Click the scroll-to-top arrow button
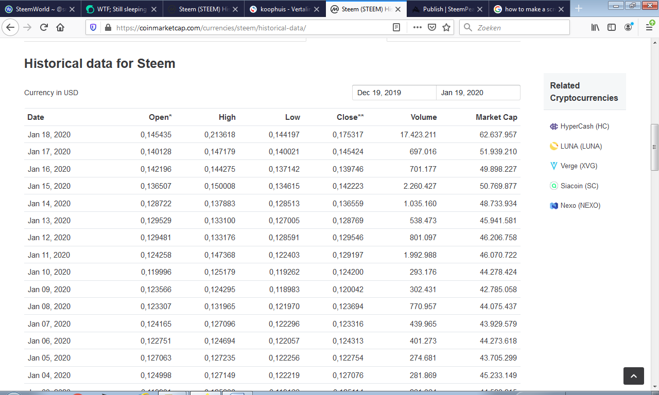The image size is (659, 395). [633, 376]
